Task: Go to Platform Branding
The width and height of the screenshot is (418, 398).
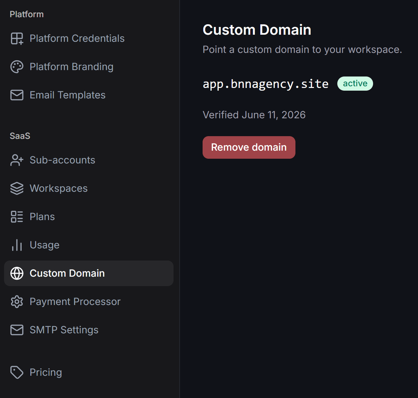Action: (89, 67)
